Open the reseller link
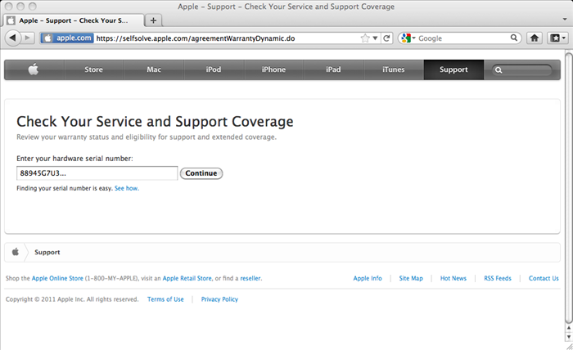This screenshot has width=573, height=350. [x=250, y=278]
